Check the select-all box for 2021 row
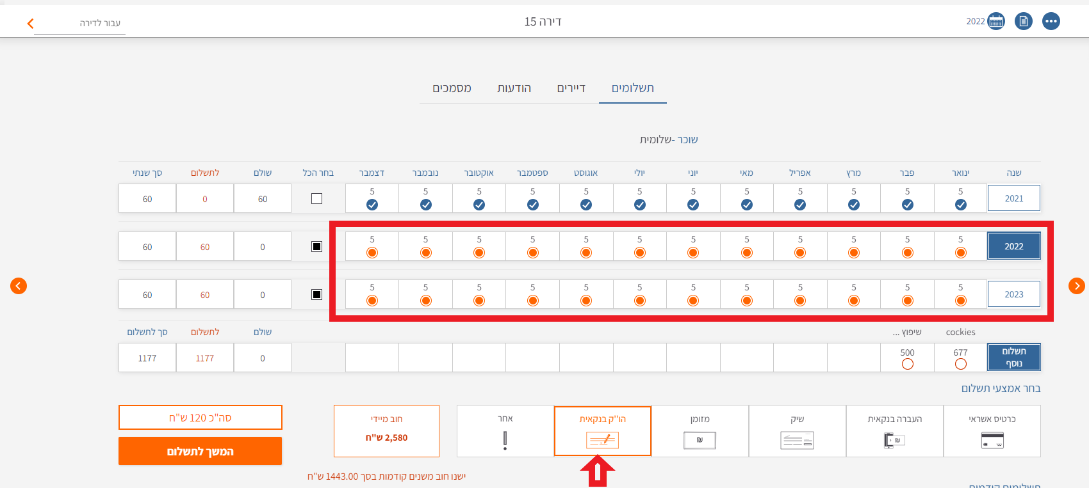The width and height of the screenshot is (1089, 488). 316,199
